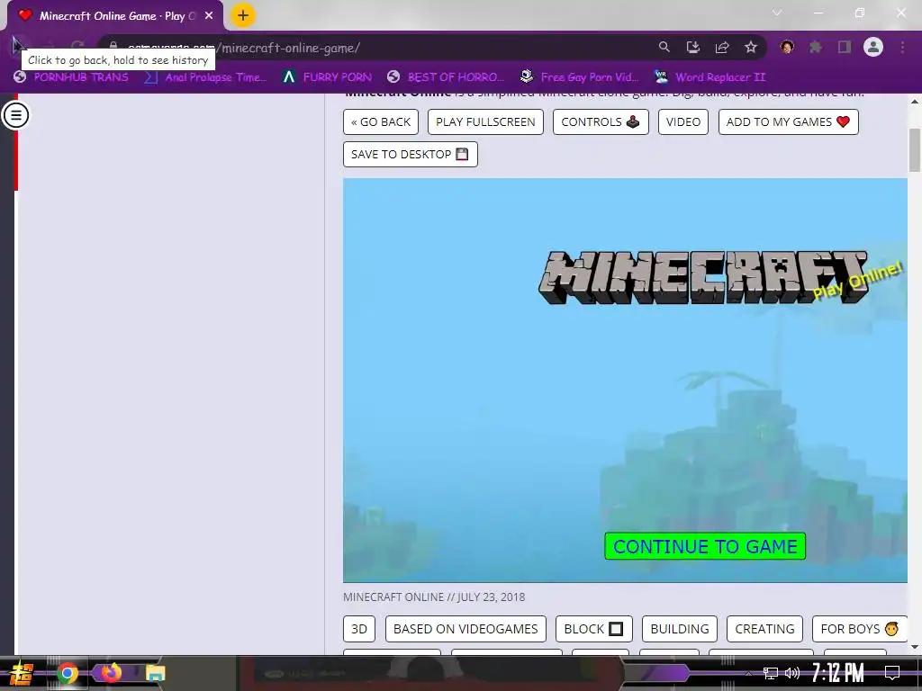922x691 pixels.
Task: Open the Windows Start button in taskbar
Action: coord(22,673)
